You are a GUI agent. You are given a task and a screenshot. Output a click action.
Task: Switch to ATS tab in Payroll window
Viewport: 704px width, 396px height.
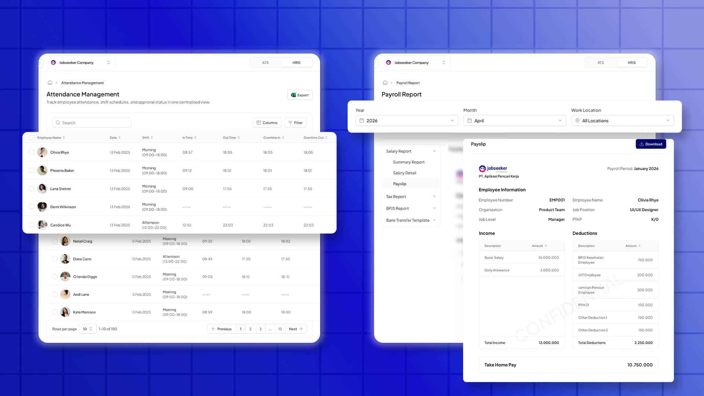point(601,63)
